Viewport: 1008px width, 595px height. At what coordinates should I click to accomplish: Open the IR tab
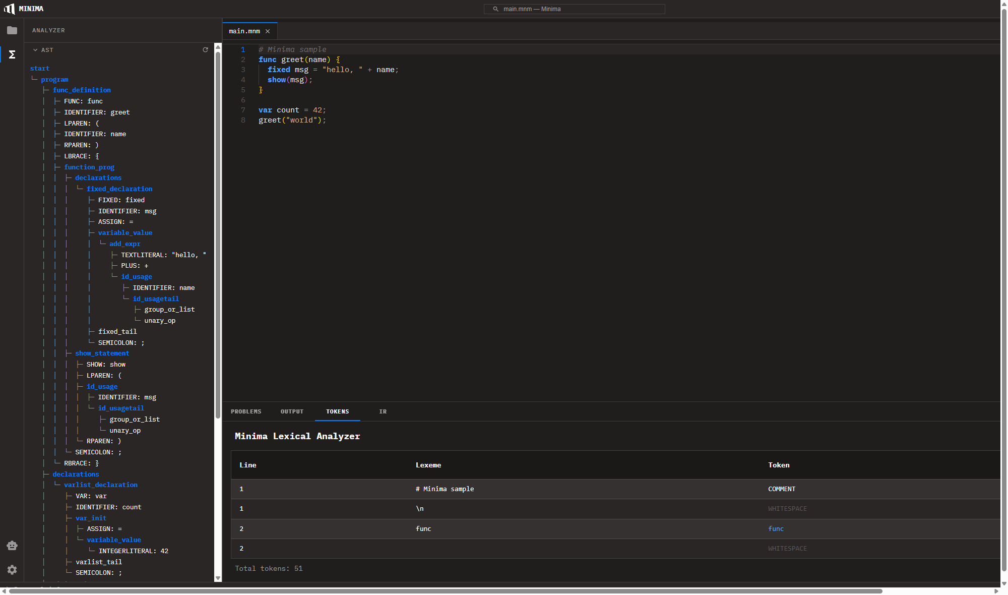[383, 411]
